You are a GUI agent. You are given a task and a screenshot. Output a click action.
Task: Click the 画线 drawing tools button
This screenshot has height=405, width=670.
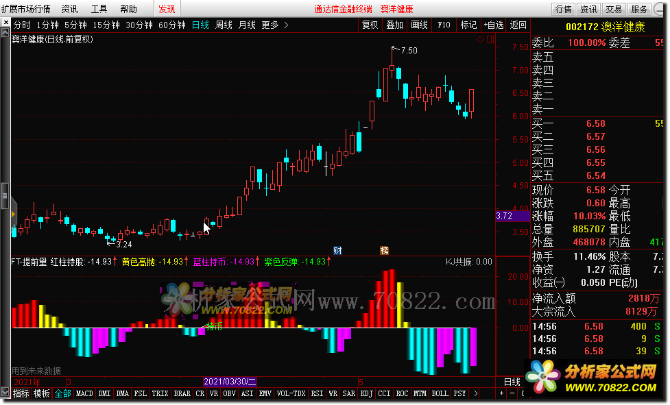[x=419, y=25]
